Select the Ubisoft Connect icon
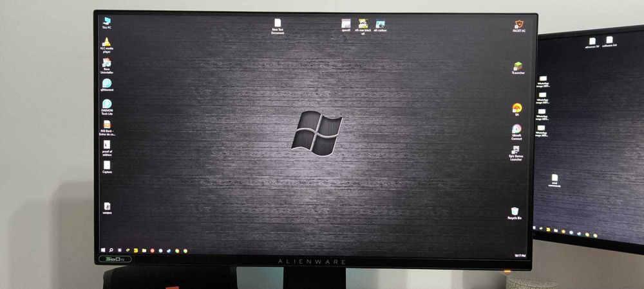644x289 pixels. pos(516,132)
